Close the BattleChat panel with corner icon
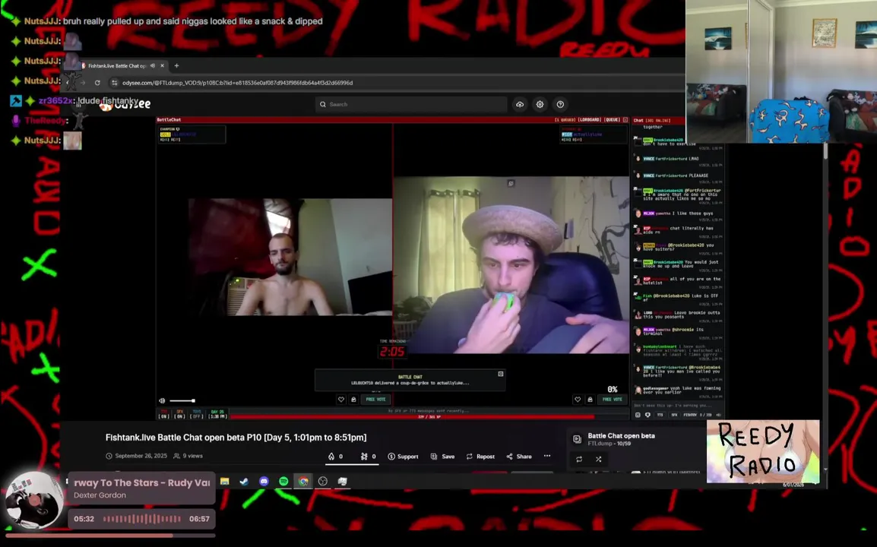This screenshot has height=547, width=877. 625,120
